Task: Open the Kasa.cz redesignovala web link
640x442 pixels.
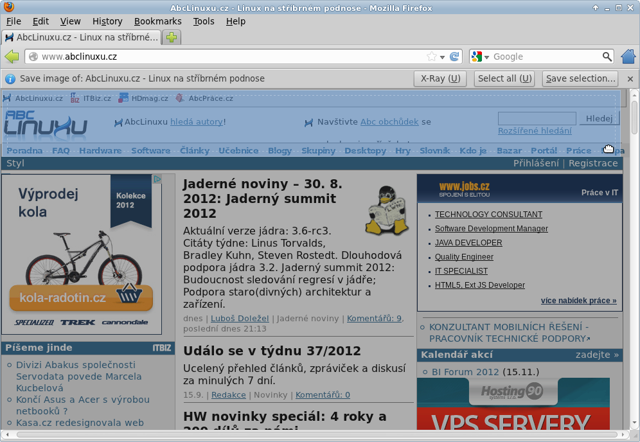Action: click(x=80, y=423)
